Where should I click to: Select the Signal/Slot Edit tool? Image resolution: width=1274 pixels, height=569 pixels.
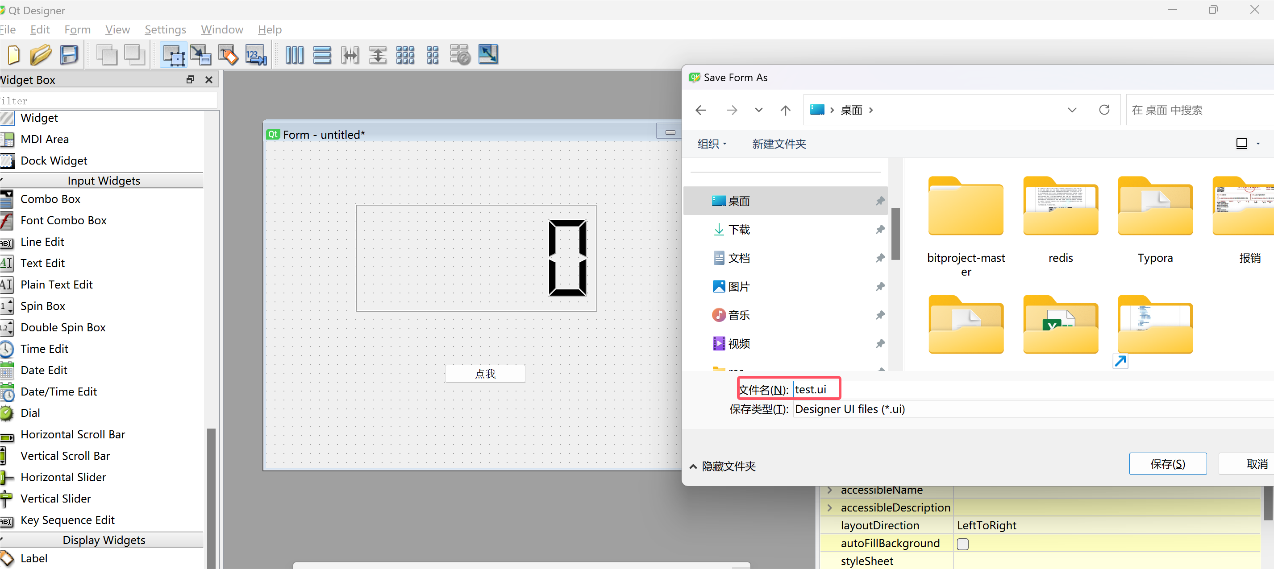click(200, 54)
